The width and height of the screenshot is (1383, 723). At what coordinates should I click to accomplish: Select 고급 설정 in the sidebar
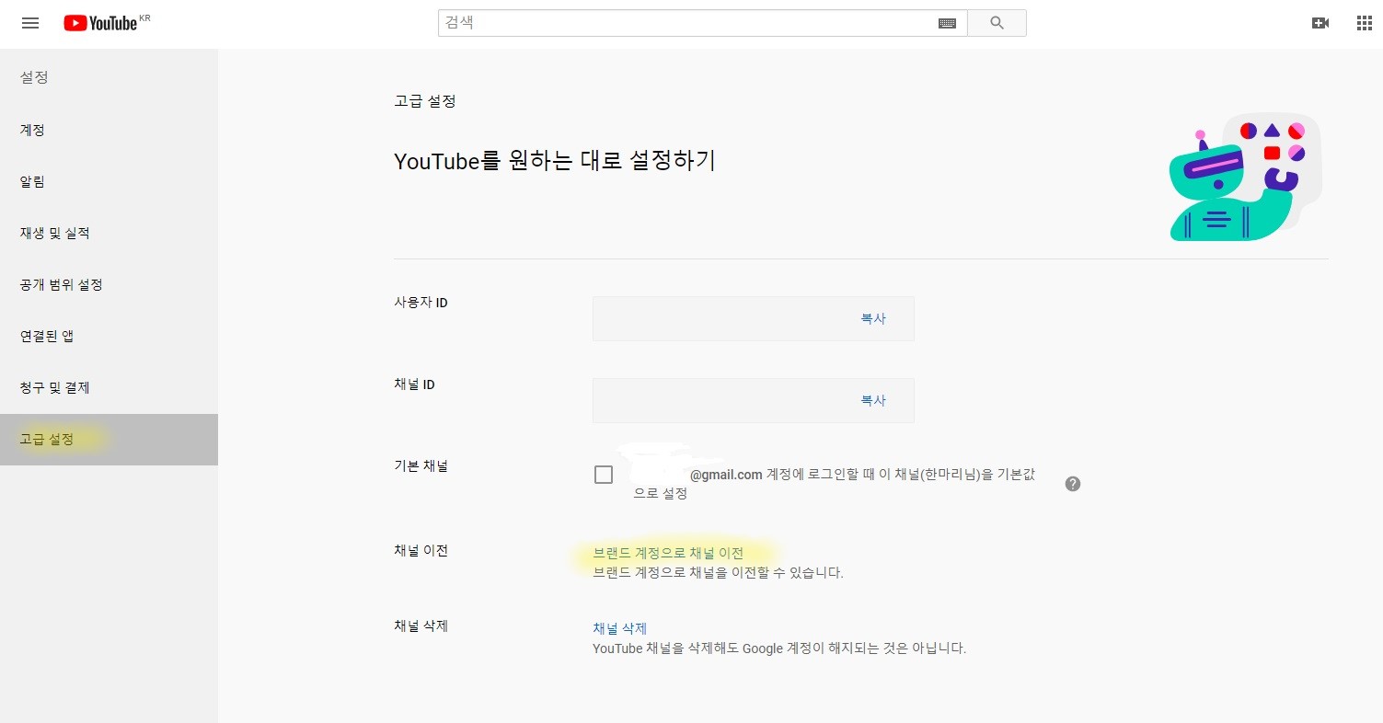point(109,440)
